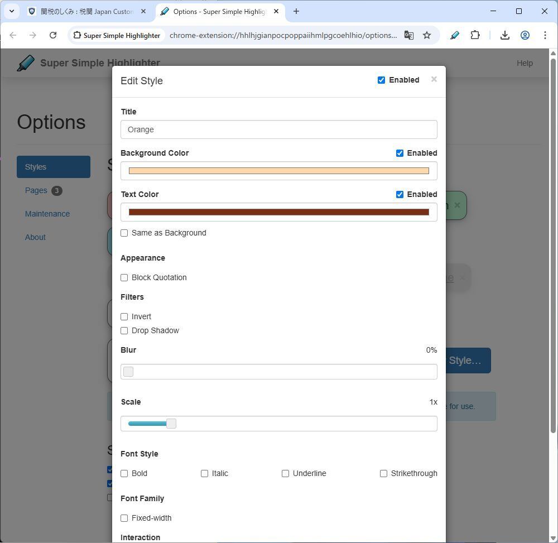
Task: Click the Title input field
Action: coord(279,129)
